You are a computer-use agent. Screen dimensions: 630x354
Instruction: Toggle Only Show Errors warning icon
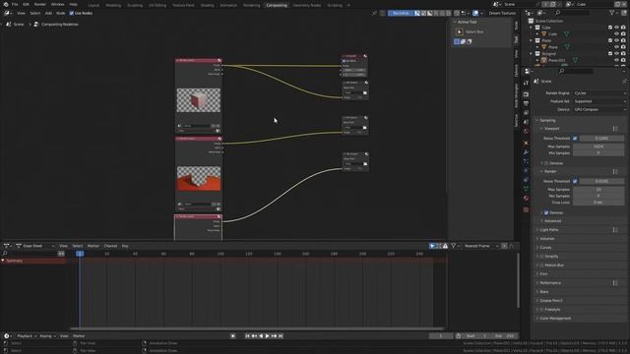(445, 246)
